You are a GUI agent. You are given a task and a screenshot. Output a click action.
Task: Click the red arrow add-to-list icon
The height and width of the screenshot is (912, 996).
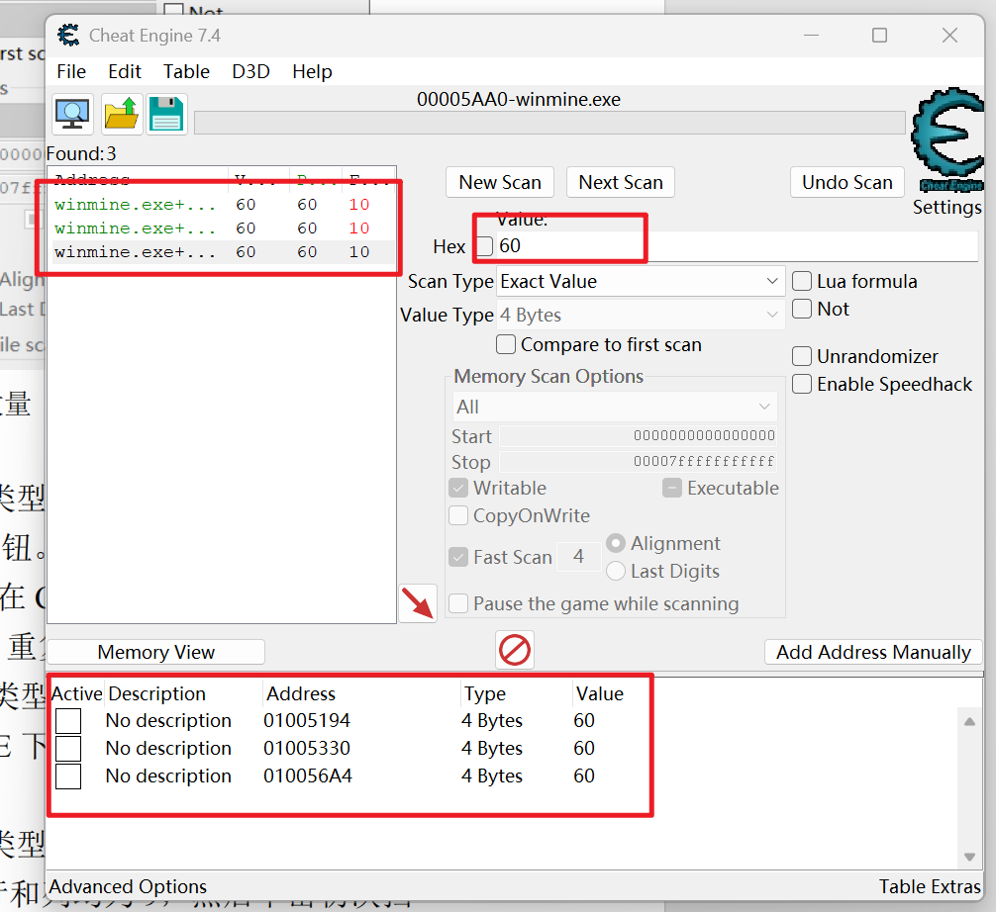pos(418,603)
